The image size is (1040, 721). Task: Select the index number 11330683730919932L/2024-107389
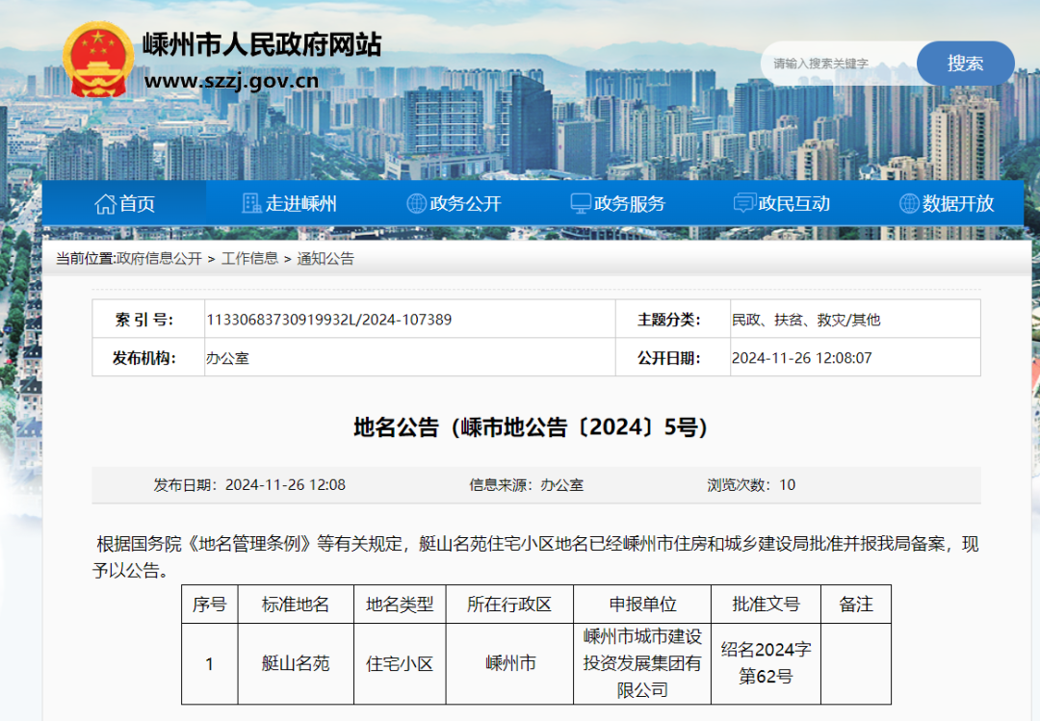point(328,320)
